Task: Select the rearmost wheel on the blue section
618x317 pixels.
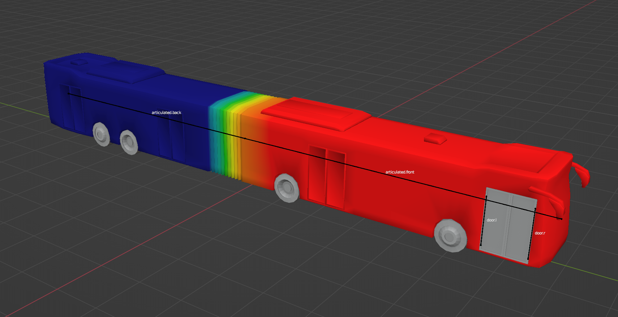Action: (x=101, y=134)
